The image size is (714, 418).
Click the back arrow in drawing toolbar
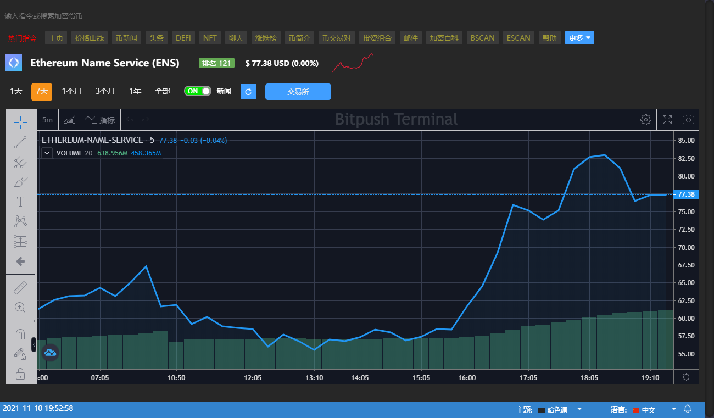(20, 261)
